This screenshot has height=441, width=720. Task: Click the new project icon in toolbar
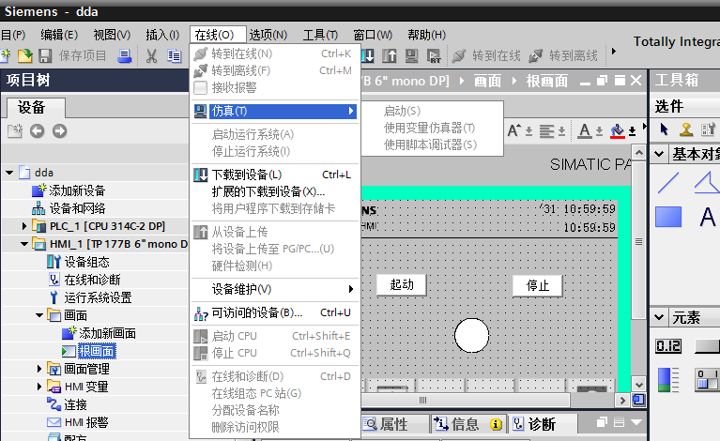pyautogui.click(x=6, y=55)
